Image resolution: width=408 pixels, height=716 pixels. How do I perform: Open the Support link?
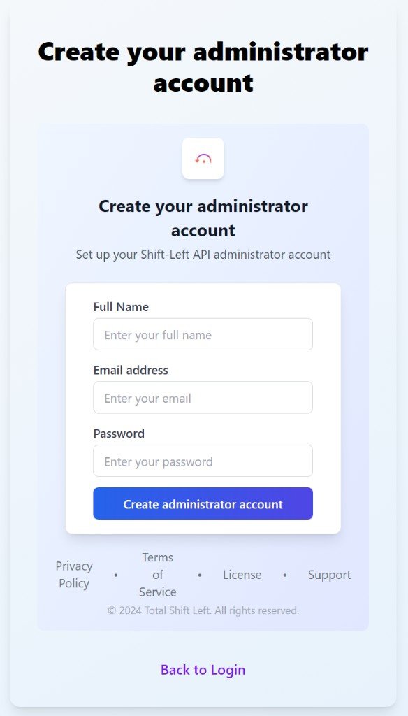(328, 574)
